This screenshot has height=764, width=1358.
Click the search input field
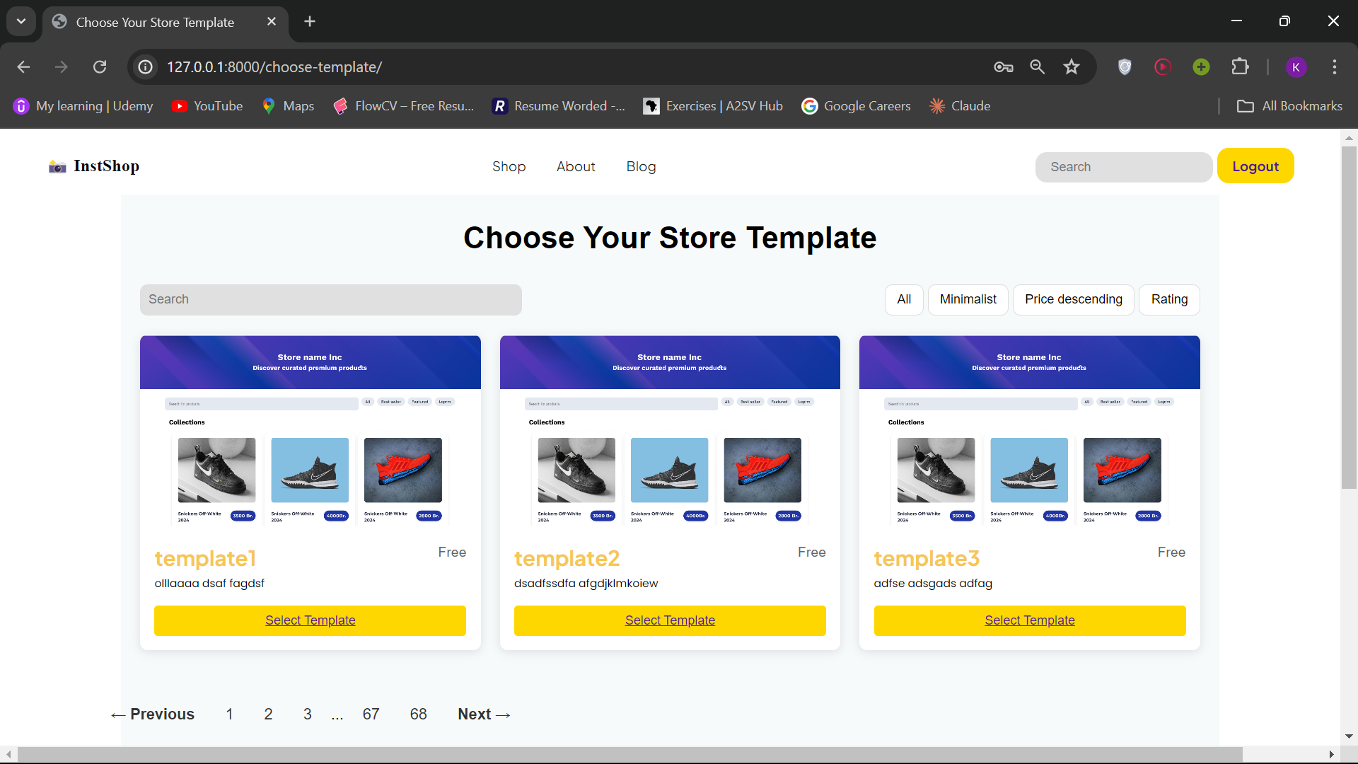(x=330, y=299)
